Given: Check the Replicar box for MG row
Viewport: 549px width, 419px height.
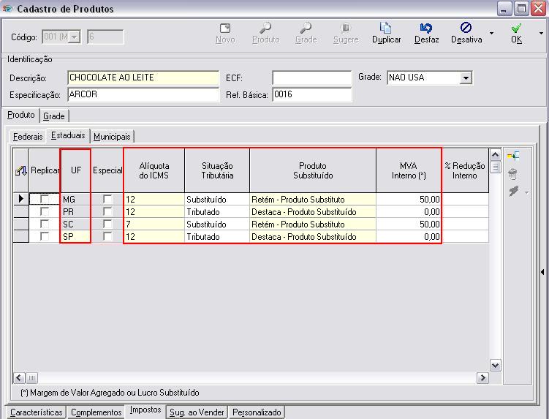Looking at the screenshot, I should pyautogui.click(x=45, y=199).
